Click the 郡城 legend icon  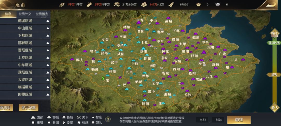49,117
